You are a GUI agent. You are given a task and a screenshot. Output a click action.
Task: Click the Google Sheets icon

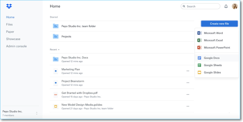(199, 65)
